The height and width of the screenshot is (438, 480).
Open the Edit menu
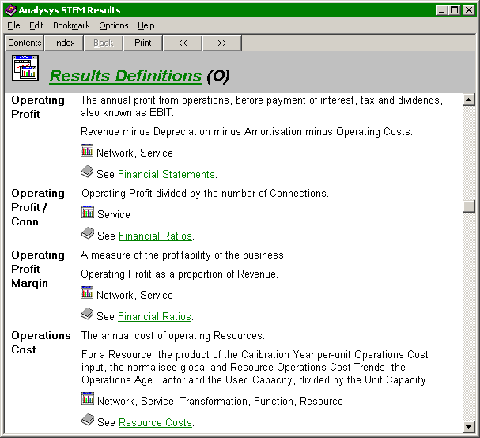tap(36, 25)
